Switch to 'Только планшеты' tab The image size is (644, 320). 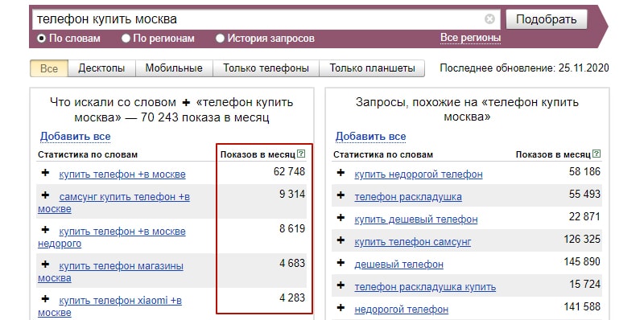pyautogui.click(x=372, y=68)
